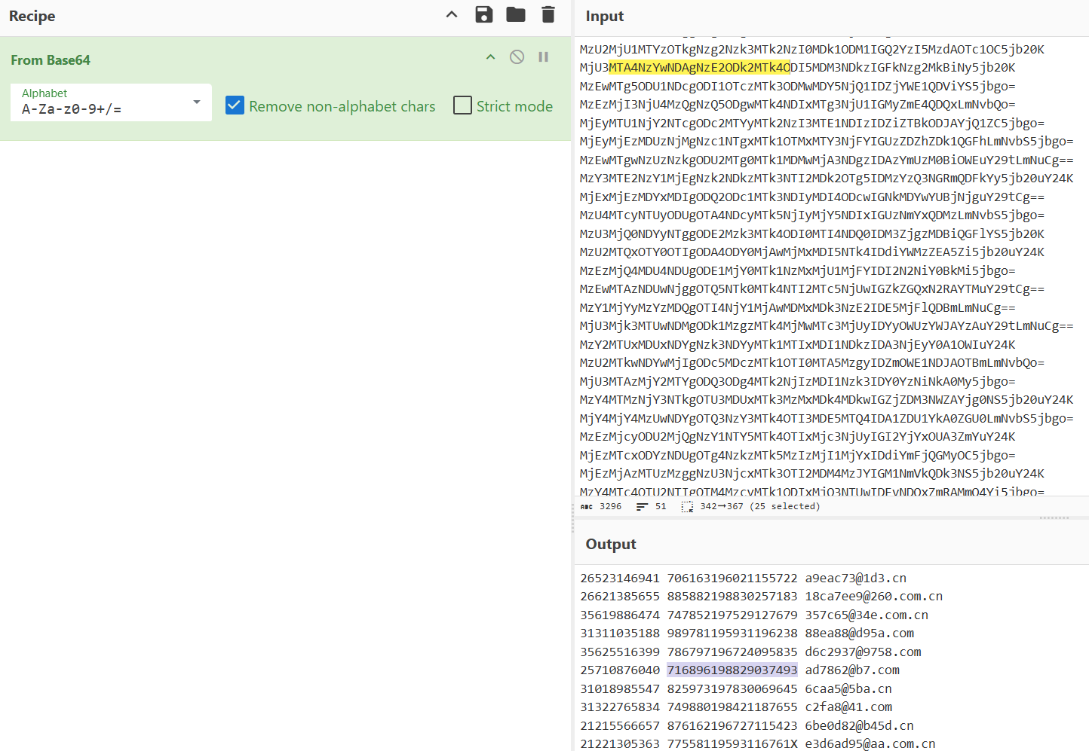The width and height of the screenshot is (1089, 751).
Task: Click the divider handle between Input and Output
Action: [x=1054, y=517]
